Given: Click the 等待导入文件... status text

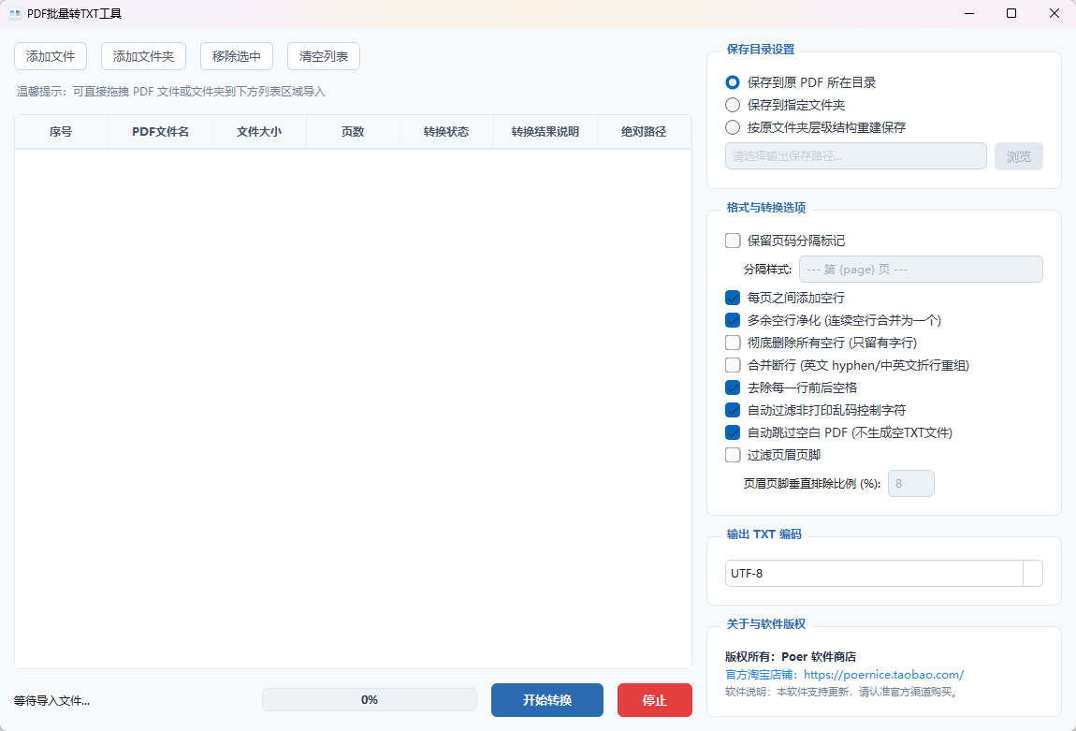Looking at the screenshot, I should point(52,701).
